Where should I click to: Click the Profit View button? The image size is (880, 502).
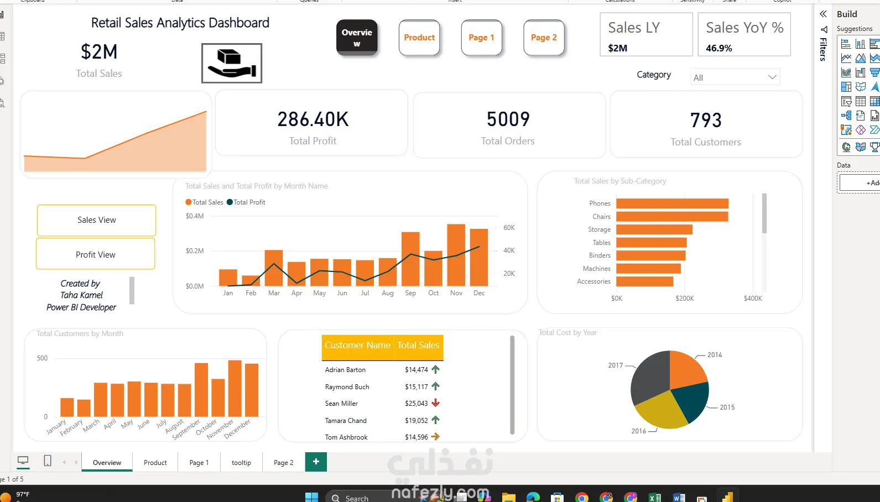click(x=96, y=254)
